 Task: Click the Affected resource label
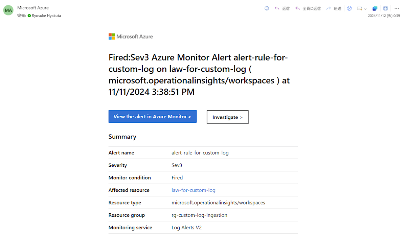[x=129, y=190]
